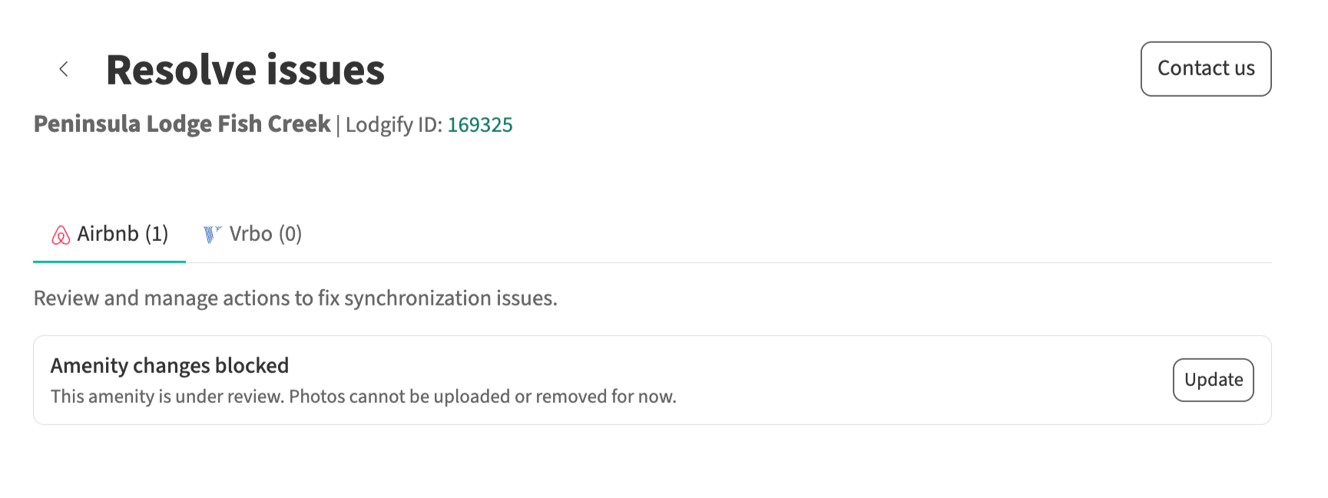Image resolution: width=1328 pixels, height=498 pixels.
Task: Click the word "Vrbo" in the tab label
Action: tap(250, 234)
